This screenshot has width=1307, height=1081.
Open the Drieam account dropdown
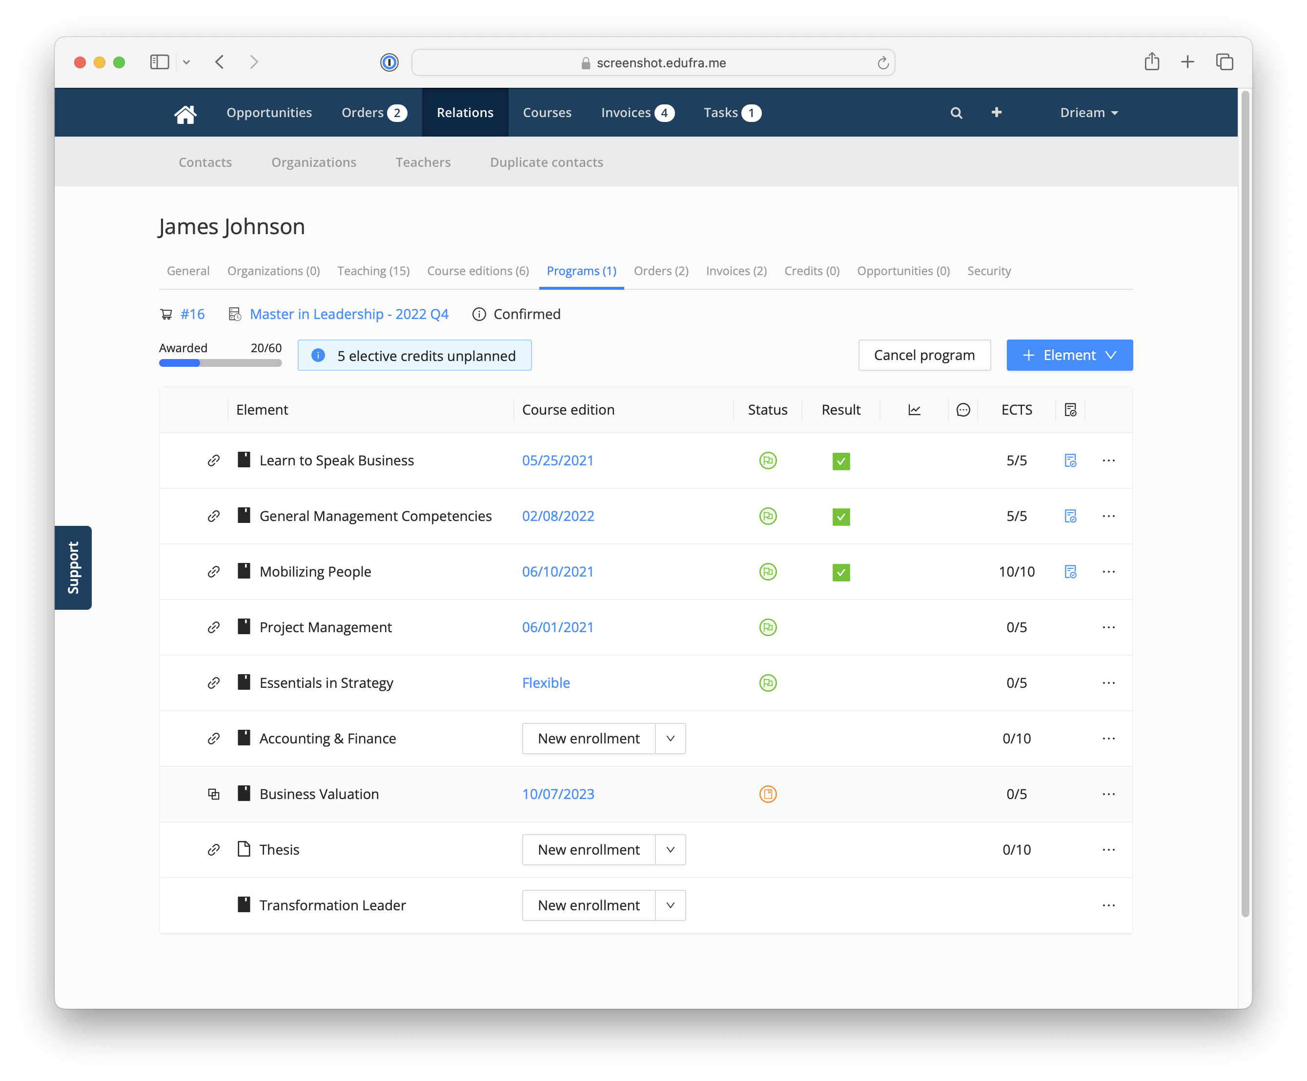[x=1088, y=113]
